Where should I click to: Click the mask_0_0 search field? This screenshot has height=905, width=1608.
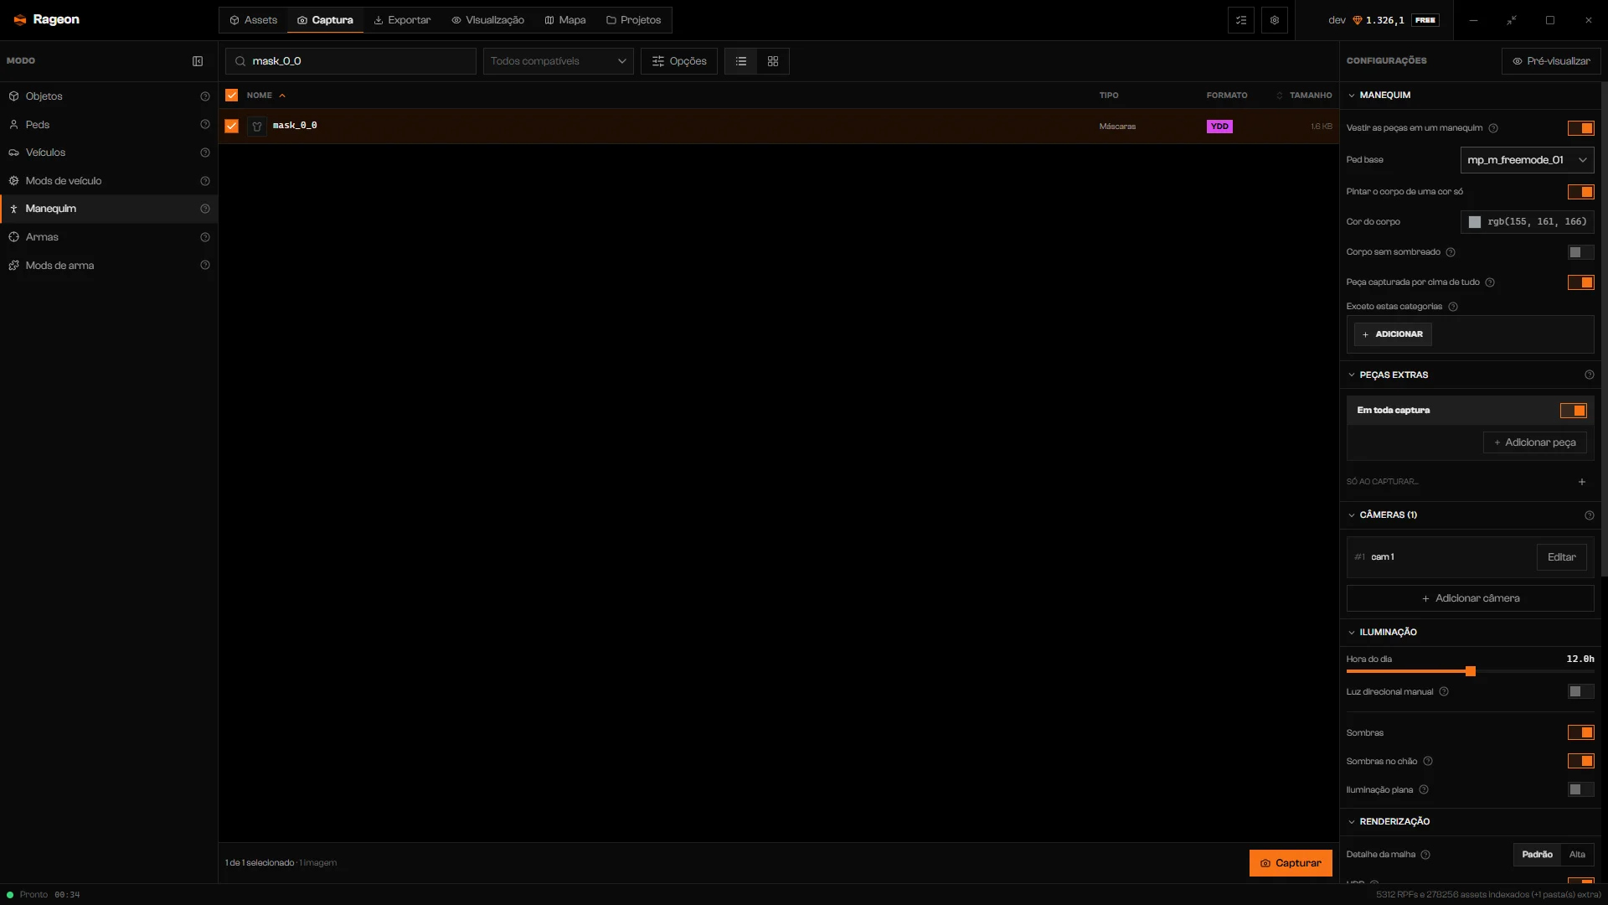pyautogui.click(x=351, y=61)
